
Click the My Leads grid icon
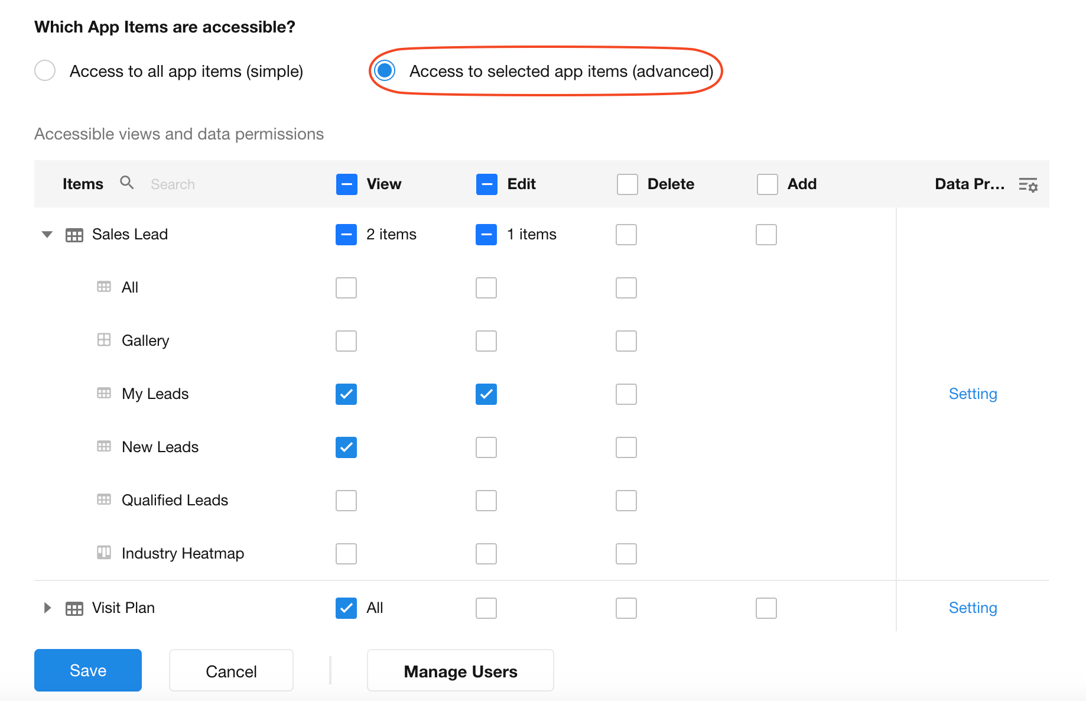(x=104, y=394)
